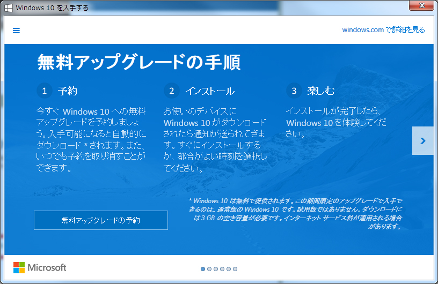Select the third page indicator dot

pyautogui.click(x=216, y=269)
